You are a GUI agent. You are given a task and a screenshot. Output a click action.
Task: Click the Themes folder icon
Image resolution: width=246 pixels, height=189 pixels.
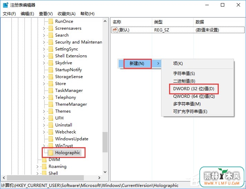[x=51, y=111]
